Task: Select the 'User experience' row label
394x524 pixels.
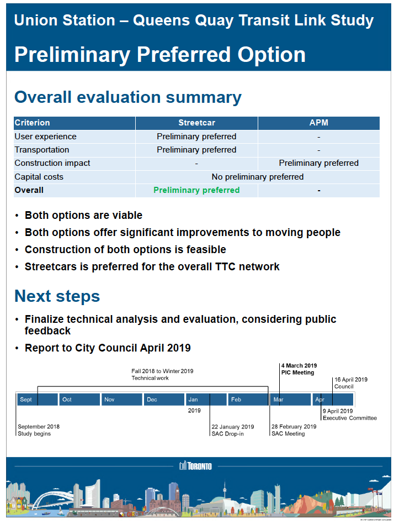Action: click(45, 137)
